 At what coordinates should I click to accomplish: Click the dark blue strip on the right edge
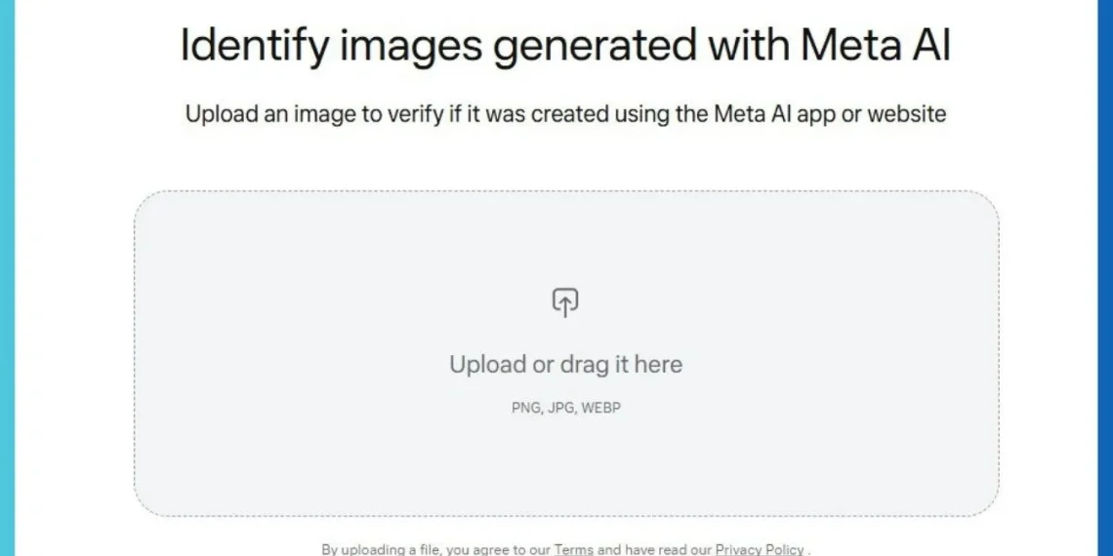[x=1105, y=278]
